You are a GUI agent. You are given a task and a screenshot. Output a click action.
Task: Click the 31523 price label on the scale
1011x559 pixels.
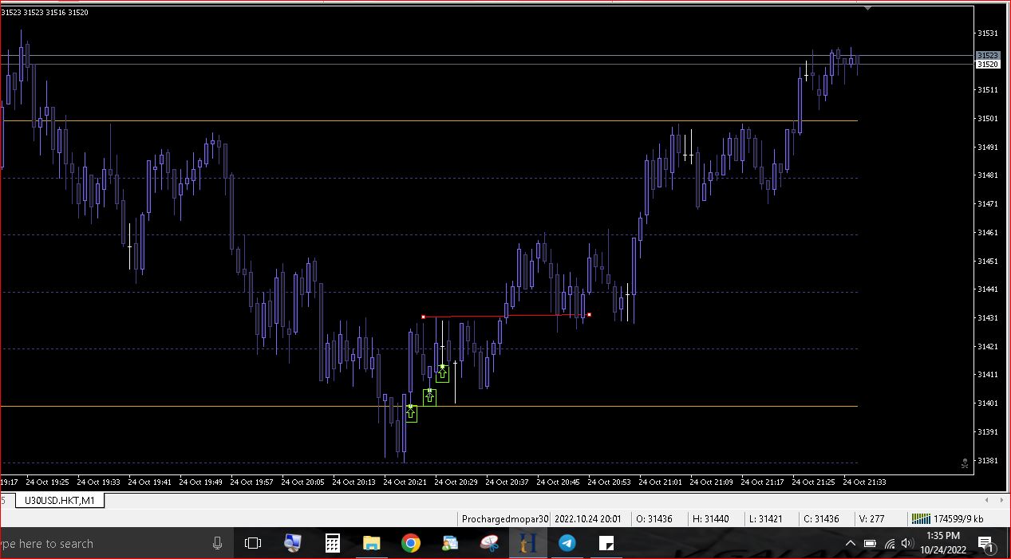click(x=987, y=56)
